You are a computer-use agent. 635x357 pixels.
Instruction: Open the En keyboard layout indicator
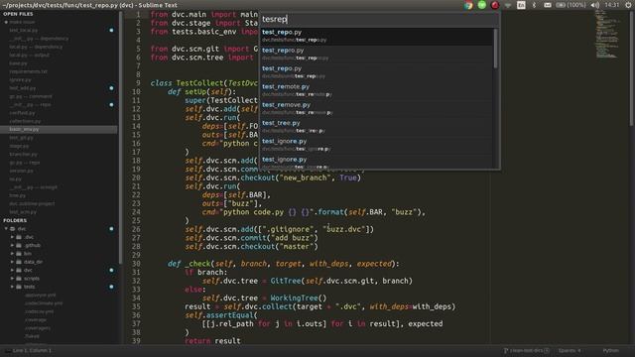(x=521, y=5)
